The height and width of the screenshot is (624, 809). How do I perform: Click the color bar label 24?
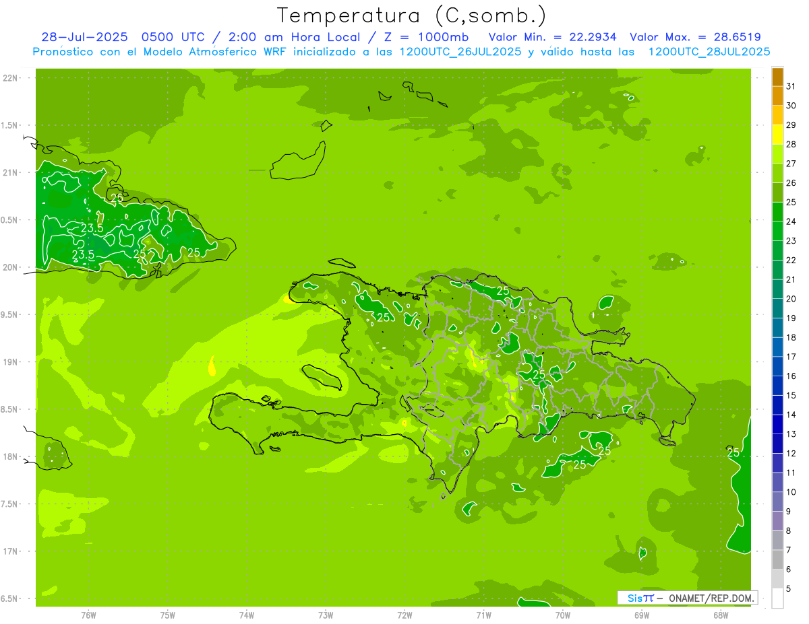coord(791,221)
